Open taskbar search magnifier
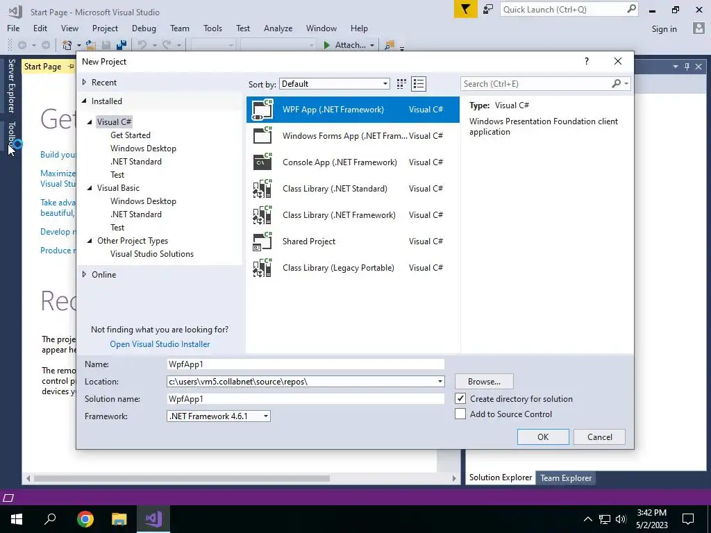 pyautogui.click(x=50, y=519)
